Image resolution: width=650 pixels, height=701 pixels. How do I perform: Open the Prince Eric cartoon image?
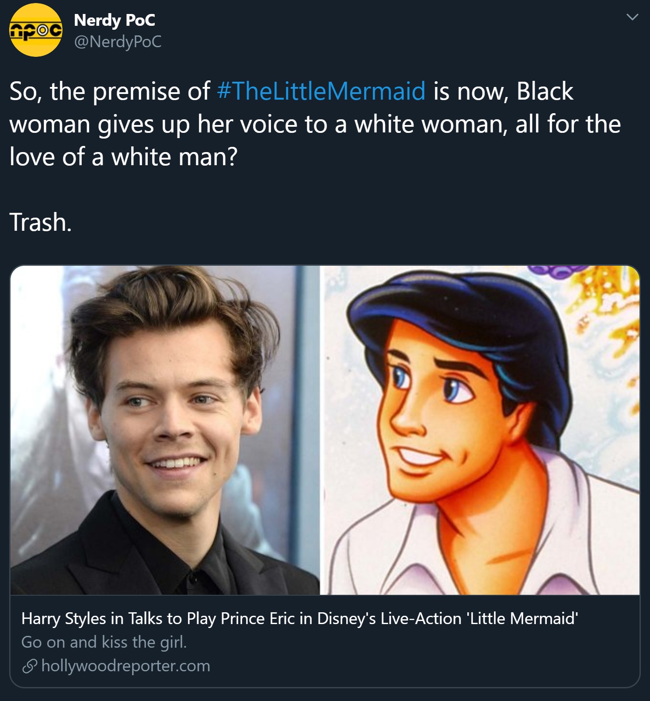pyautogui.click(x=480, y=430)
